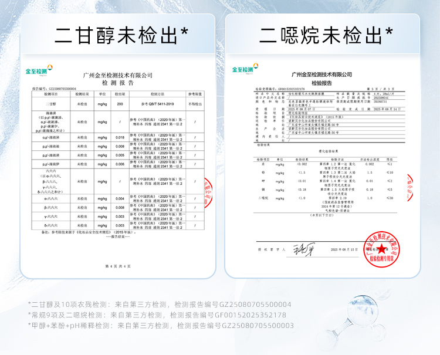Click the 报告结束 line below the left table
The height and width of the screenshot is (355, 440).
tap(118, 237)
